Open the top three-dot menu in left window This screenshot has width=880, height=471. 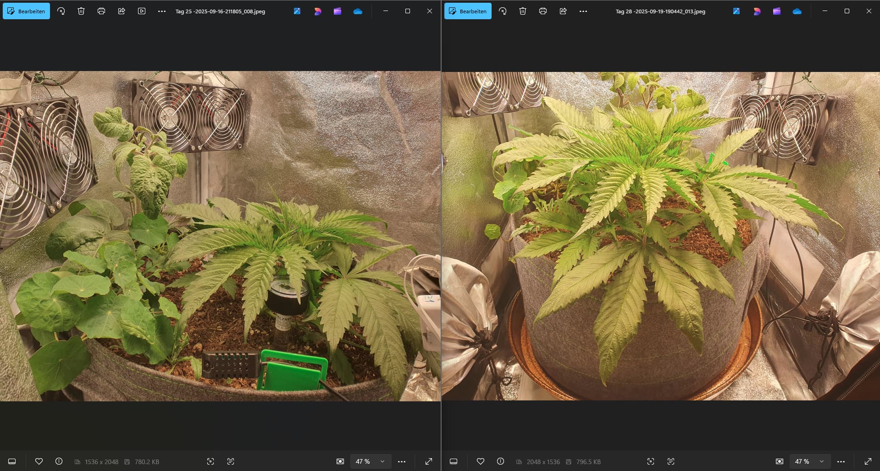(x=162, y=11)
